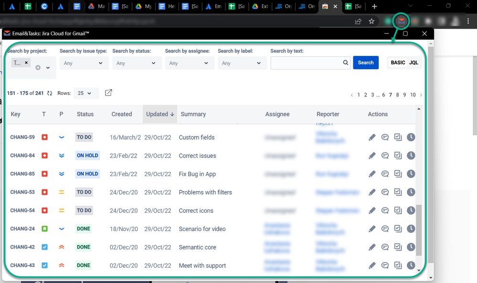477x283 pixels.
Task: Log time via clock icon for CHANG-53
Action: tap(411, 192)
